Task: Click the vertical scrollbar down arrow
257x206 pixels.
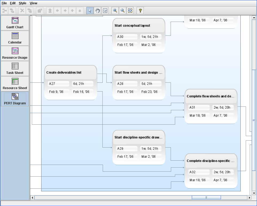Action: (254, 193)
